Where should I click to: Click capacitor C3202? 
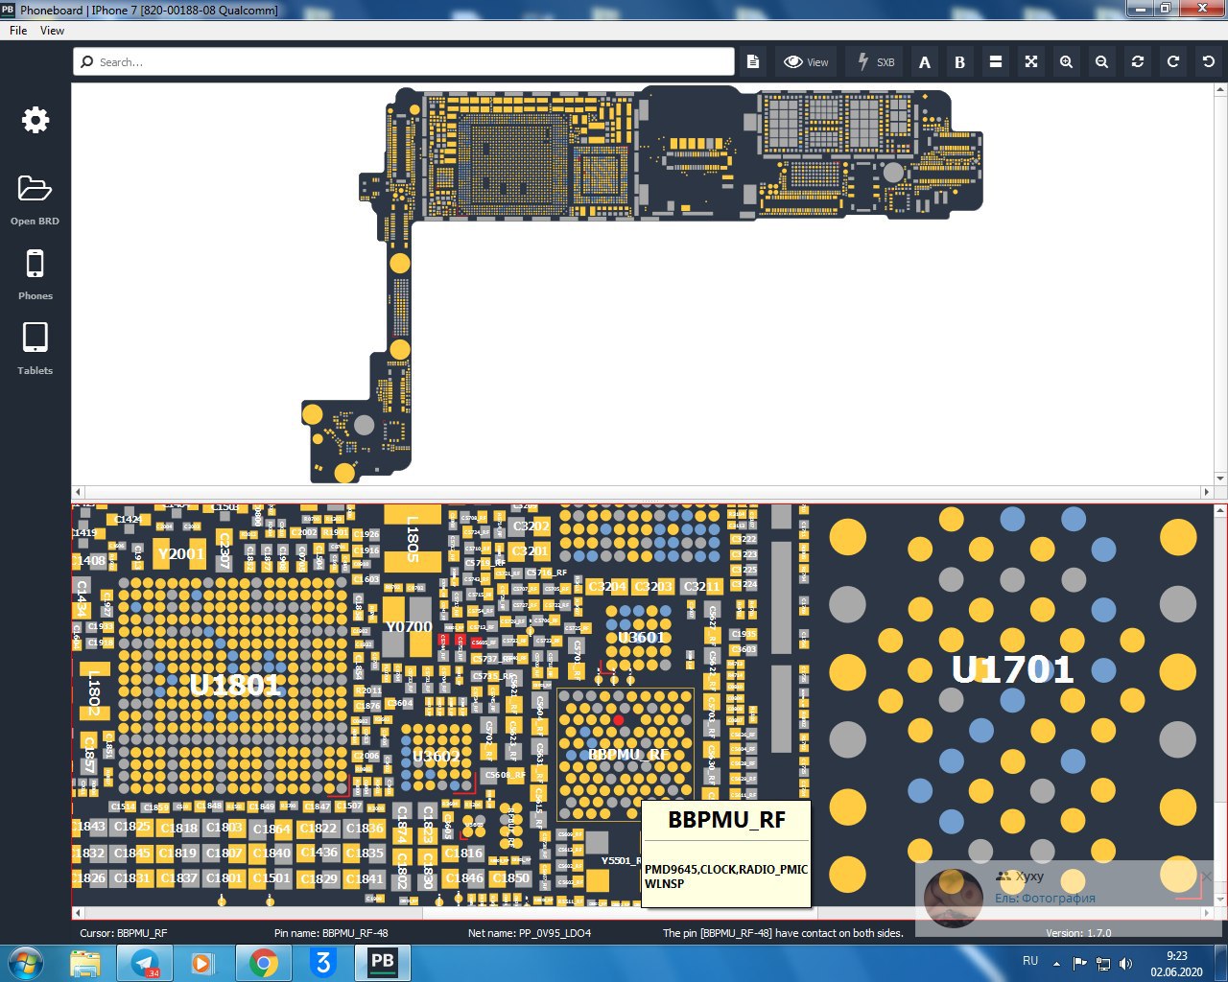click(x=531, y=526)
